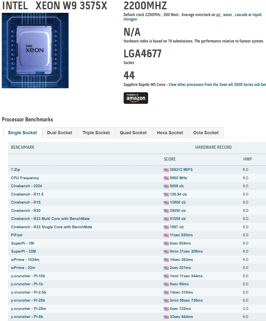The image size is (266, 321).
Task: Click the US flag beside 5008 cb
Action: (166, 186)
